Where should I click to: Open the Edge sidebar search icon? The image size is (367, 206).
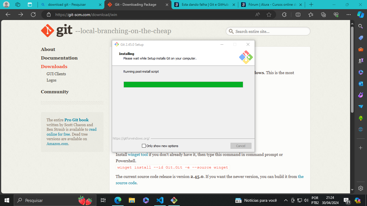pyautogui.click(x=361, y=26)
